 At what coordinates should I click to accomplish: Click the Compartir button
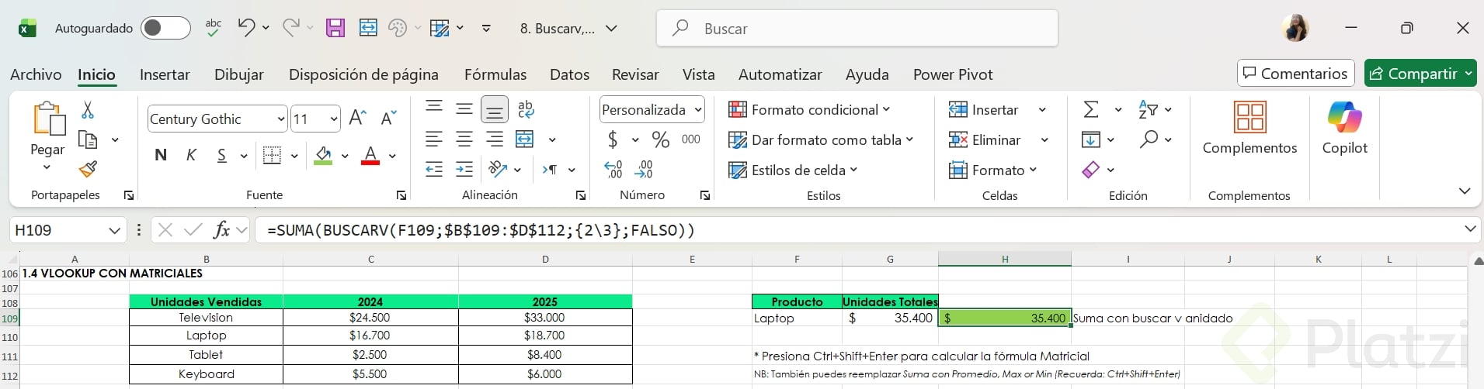(x=1420, y=74)
